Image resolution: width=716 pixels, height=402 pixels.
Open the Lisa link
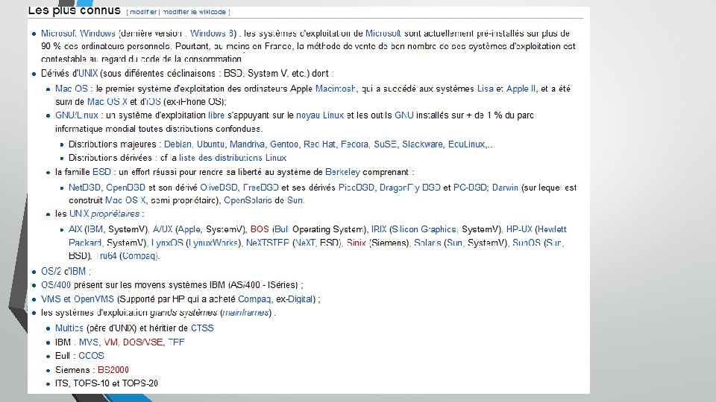[485, 89]
